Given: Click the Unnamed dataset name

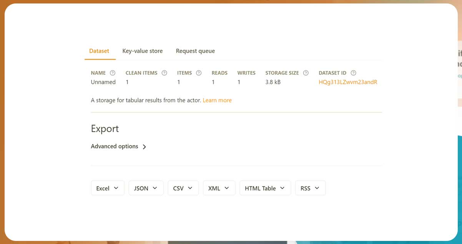Looking at the screenshot, I should point(103,82).
